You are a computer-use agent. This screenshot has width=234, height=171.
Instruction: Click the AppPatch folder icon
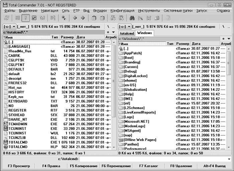121,53
